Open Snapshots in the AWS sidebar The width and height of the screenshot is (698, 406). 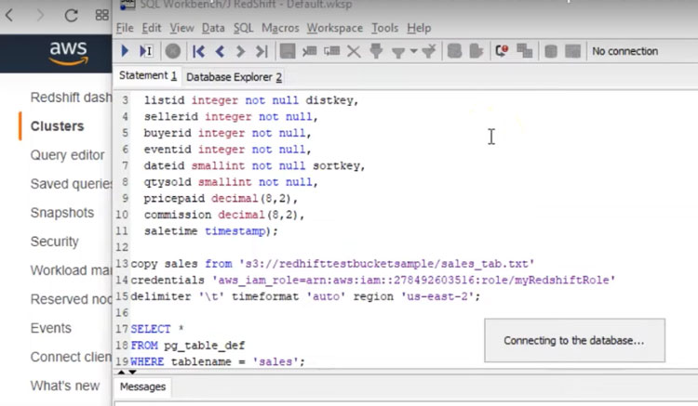coord(61,213)
